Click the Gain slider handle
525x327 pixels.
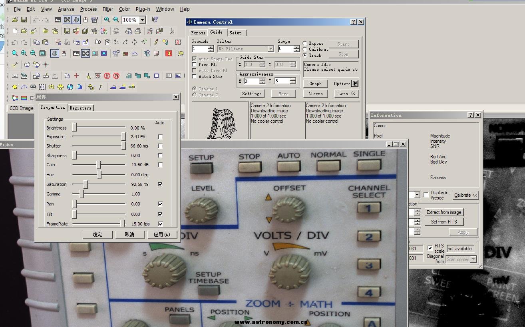(98, 165)
